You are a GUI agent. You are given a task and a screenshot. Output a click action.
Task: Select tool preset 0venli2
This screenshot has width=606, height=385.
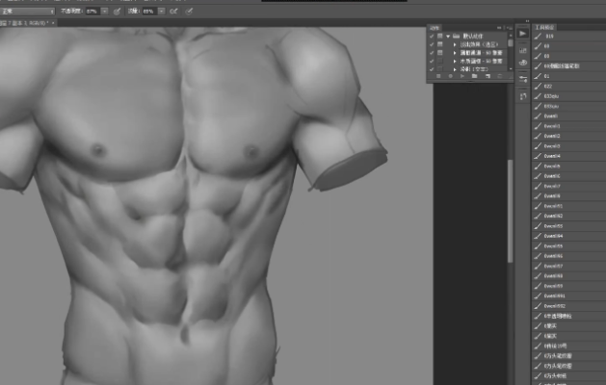click(568, 136)
